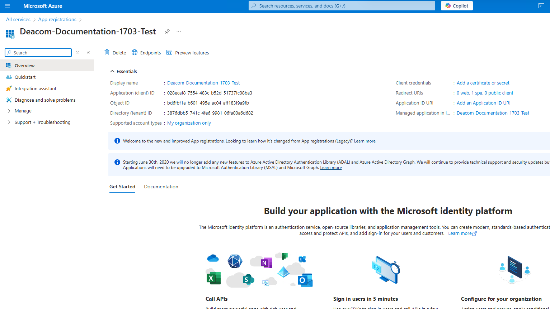This screenshot has width=550, height=309.
Task: Click the Sign in users in 5 minutes heading
Action: [366, 299]
